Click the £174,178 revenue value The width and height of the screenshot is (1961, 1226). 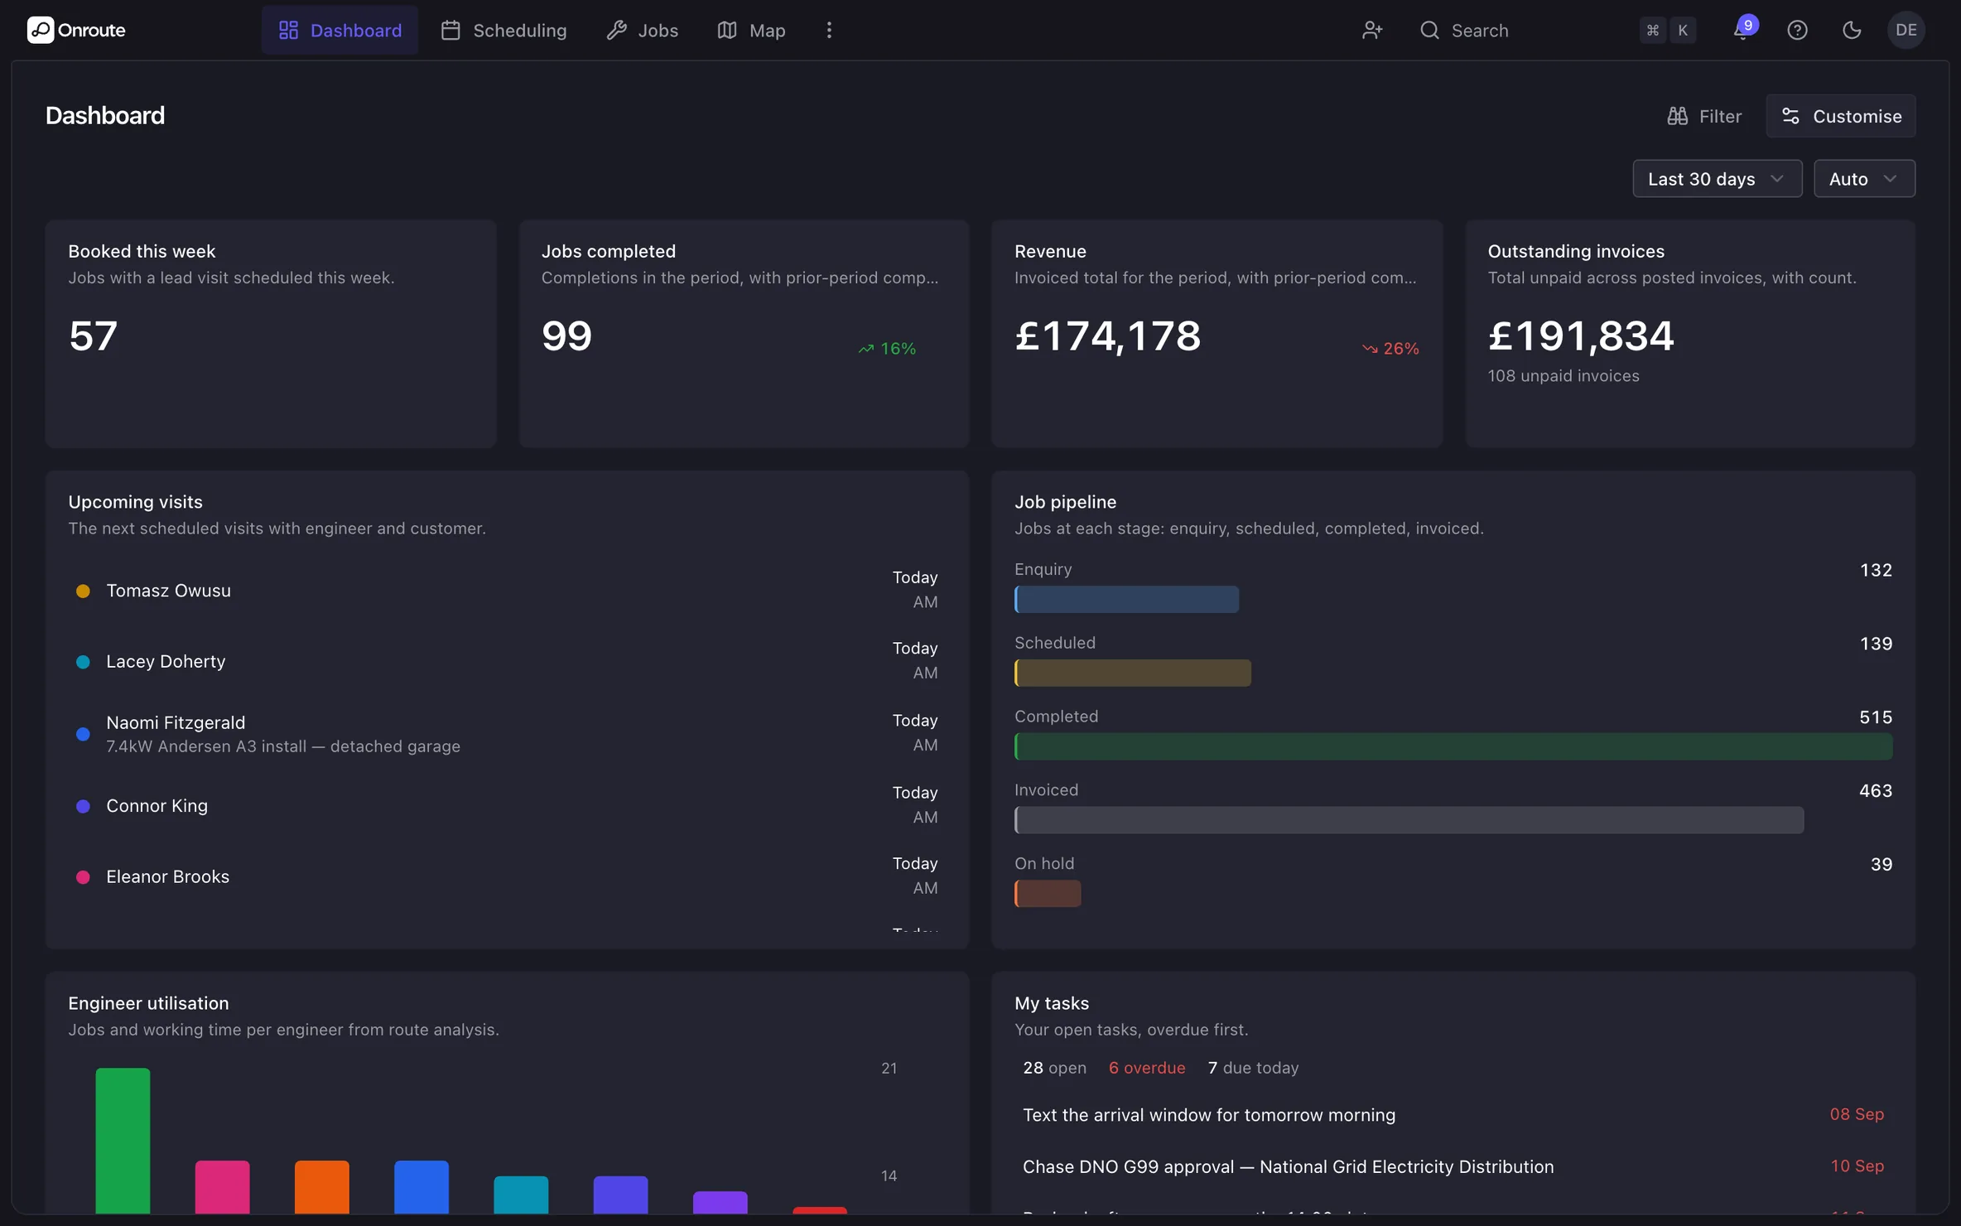pos(1107,335)
